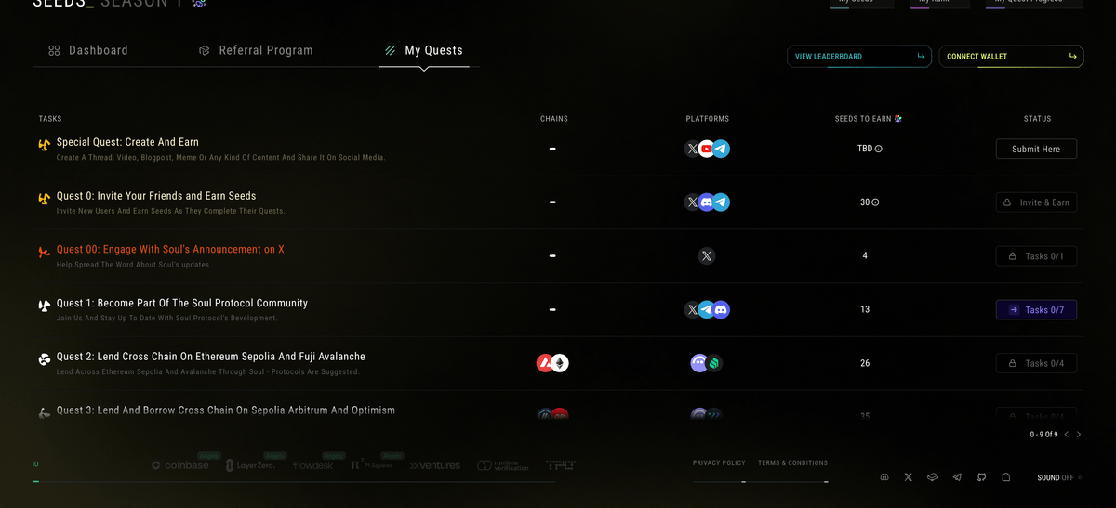Click the X platform icon for Quest 00
1116x508 pixels.
pyautogui.click(x=707, y=255)
